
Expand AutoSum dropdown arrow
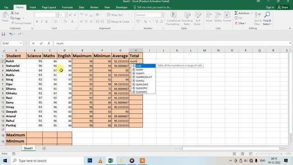(252, 13)
